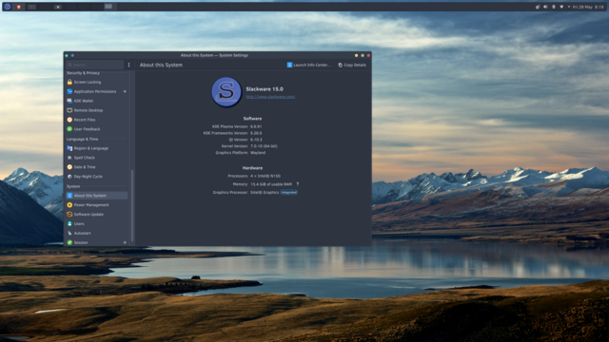The image size is (609, 342).
Task: Launch Info Center
Action: (308, 65)
